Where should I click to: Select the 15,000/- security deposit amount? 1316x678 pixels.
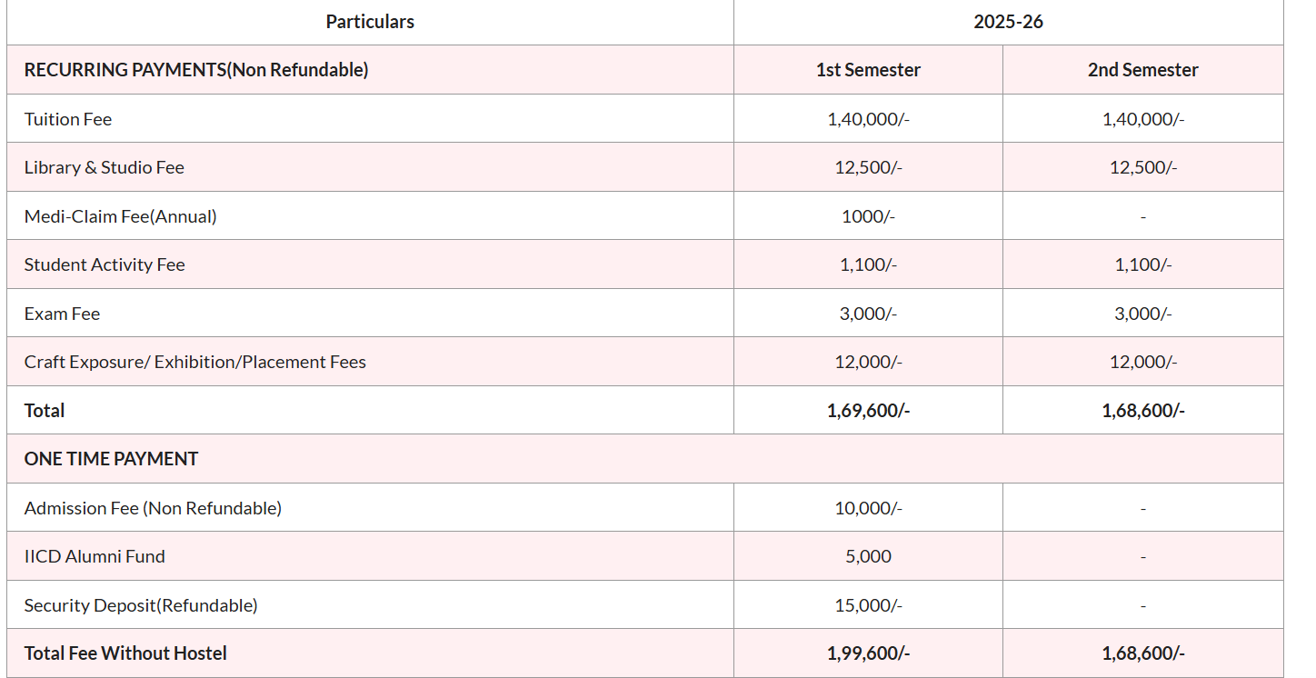868,605
